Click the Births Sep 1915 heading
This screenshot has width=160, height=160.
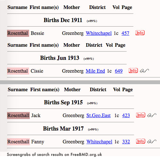[x=63, y=102]
